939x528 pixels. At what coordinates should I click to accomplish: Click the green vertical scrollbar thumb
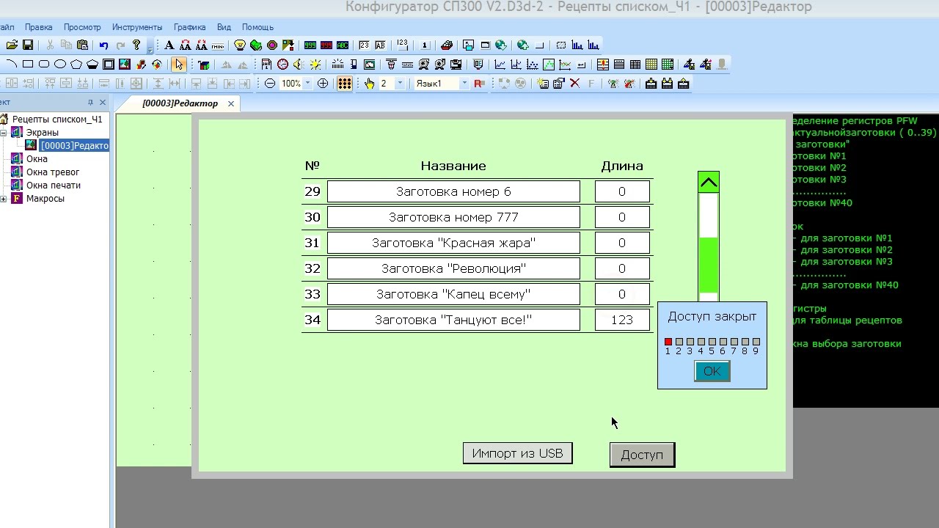[x=709, y=265]
